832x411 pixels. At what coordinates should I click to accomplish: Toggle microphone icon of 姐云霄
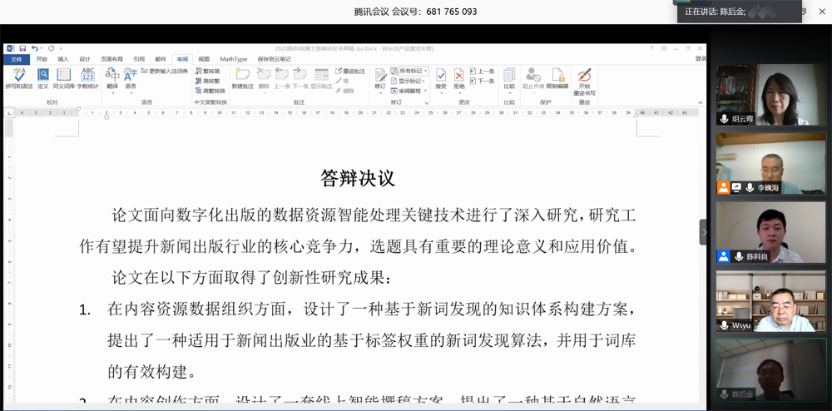pos(724,119)
